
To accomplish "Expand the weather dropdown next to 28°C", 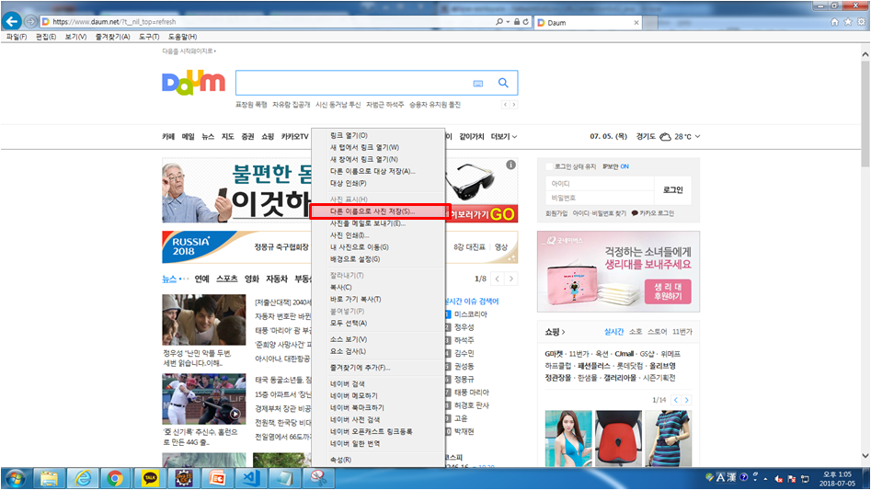I will click(x=698, y=136).
